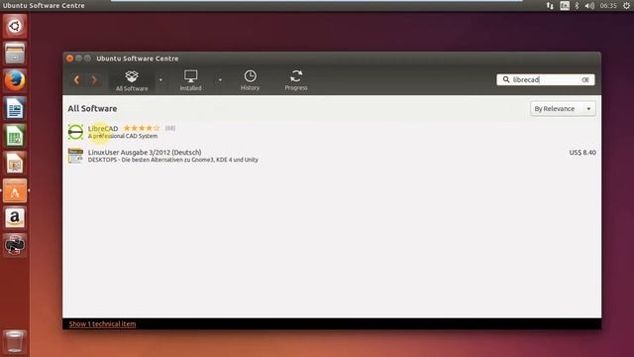634x357 pixels.
Task: Open Amazon from the launcher
Action: coord(15,218)
